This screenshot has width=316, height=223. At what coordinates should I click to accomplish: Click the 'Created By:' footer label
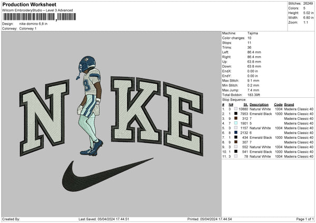(11, 219)
